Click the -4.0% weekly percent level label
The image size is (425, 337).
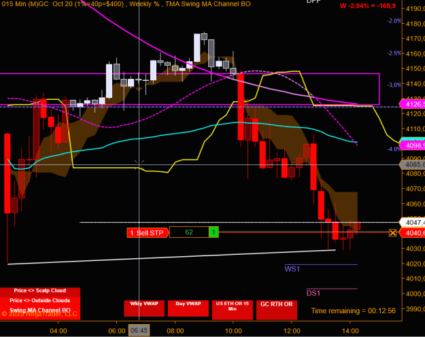[x=394, y=149]
